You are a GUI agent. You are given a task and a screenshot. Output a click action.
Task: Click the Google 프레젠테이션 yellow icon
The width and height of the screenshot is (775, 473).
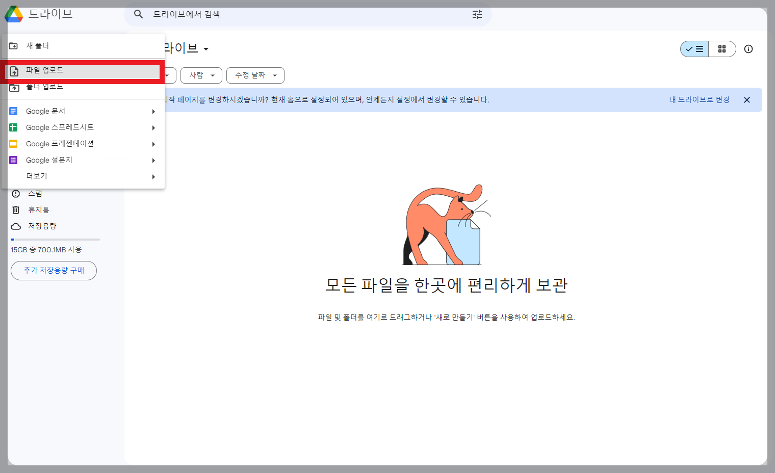pos(14,144)
